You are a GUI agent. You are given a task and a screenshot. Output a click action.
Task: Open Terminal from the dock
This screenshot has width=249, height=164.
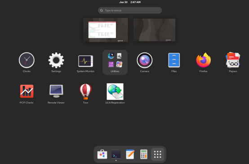[x=116, y=154]
